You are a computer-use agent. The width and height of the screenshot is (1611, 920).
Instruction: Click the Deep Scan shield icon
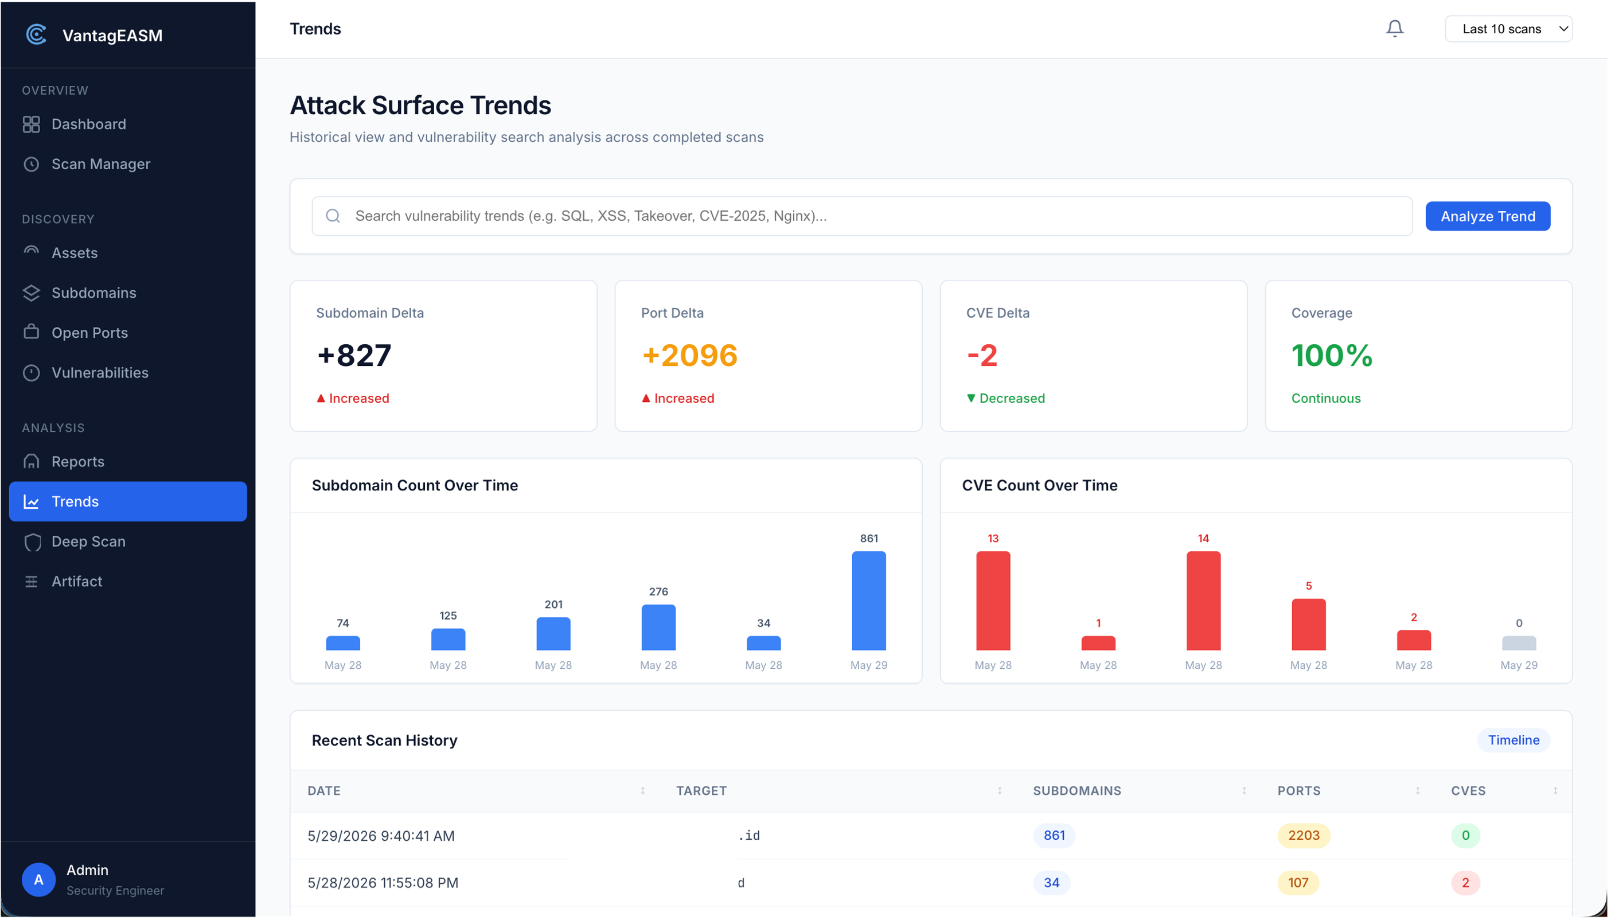32,542
